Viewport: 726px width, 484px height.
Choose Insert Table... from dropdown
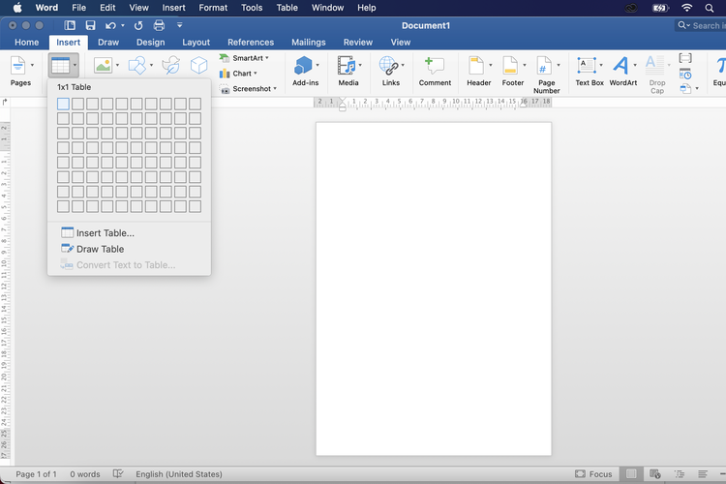point(105,233)
